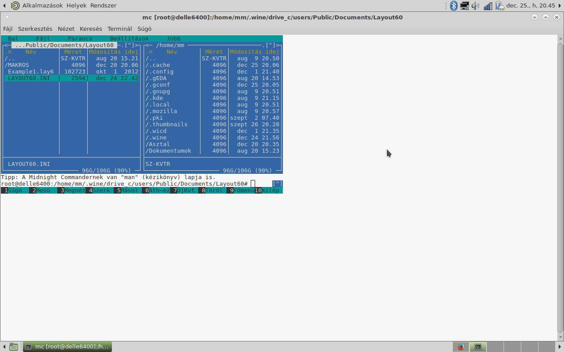Image resolution: width=564 pixels, height=352 pixels.
Task: Launch Firefox from bottom panel workspace
Action: pyautogui.click(x=461, y=347)
